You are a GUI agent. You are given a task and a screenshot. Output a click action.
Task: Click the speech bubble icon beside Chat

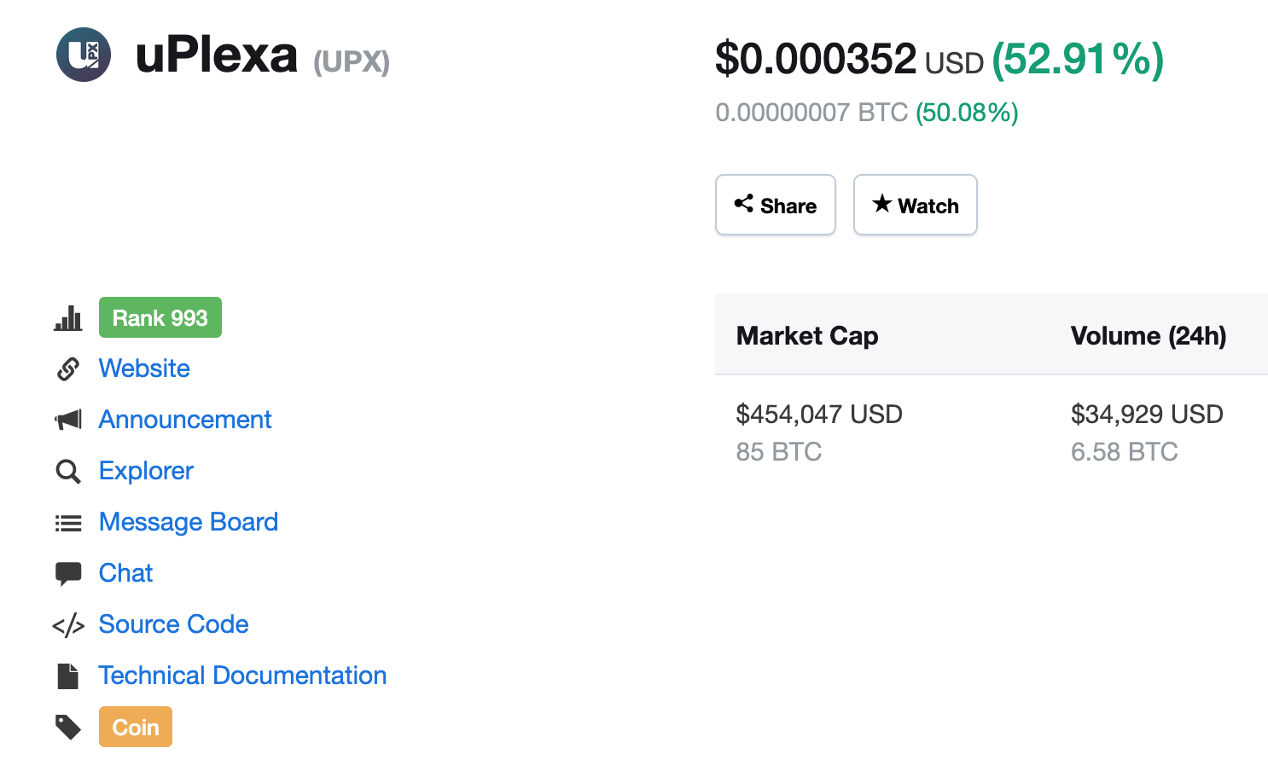pyautogui.click(x=68, y=574)
